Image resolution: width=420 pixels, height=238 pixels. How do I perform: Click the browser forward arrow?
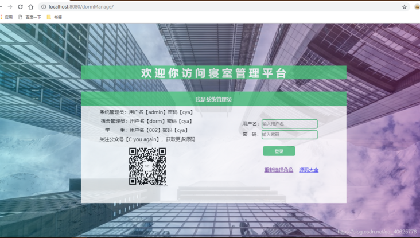(x=10, y=7)
